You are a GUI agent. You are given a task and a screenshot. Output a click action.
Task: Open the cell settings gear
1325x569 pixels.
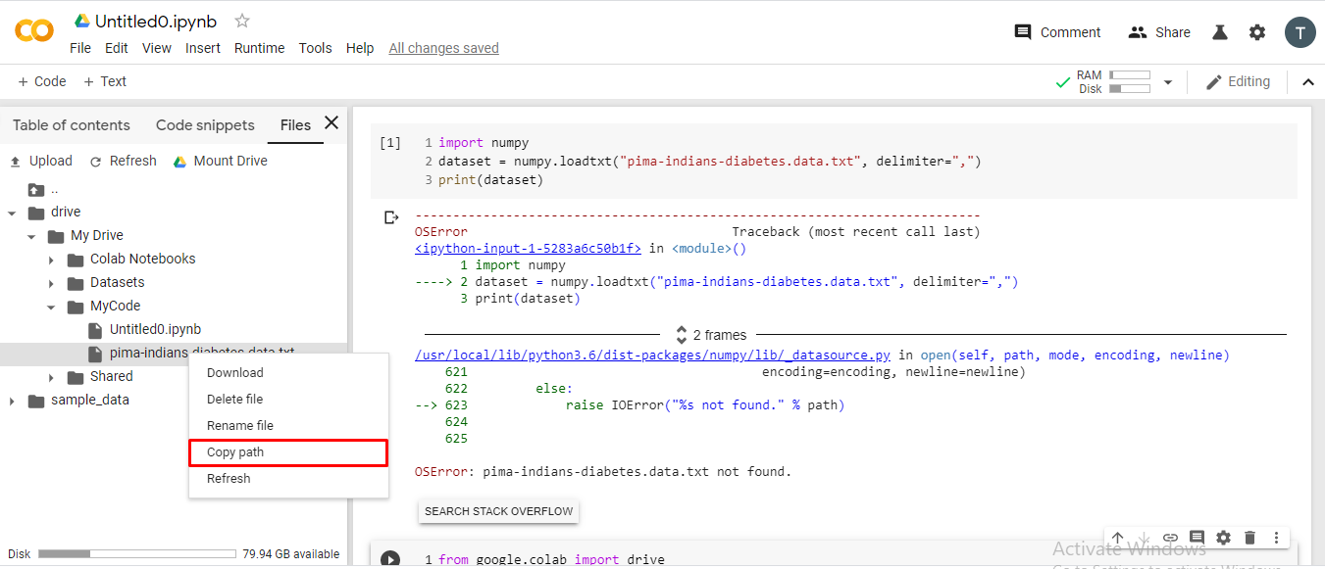pos(1223,538)
